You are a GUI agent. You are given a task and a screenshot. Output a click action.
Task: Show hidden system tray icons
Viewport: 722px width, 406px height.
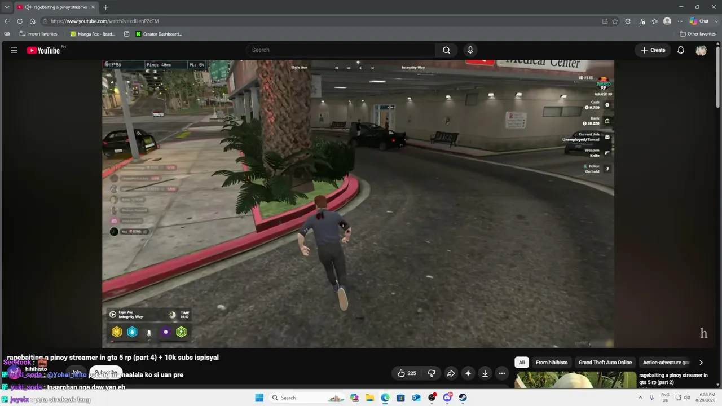point(640,398)
